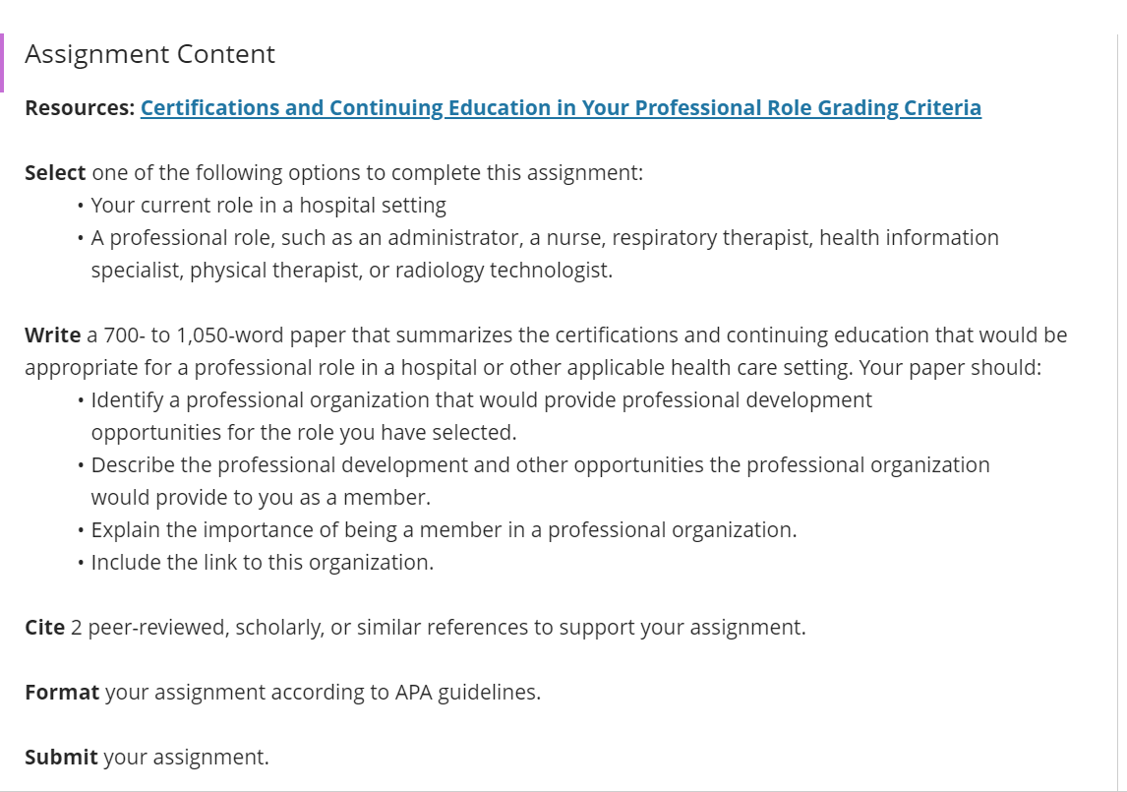The image size is (1127, 792).
Task: Click the 'Include the link to this organization' bullet
Action: (263, 563)
